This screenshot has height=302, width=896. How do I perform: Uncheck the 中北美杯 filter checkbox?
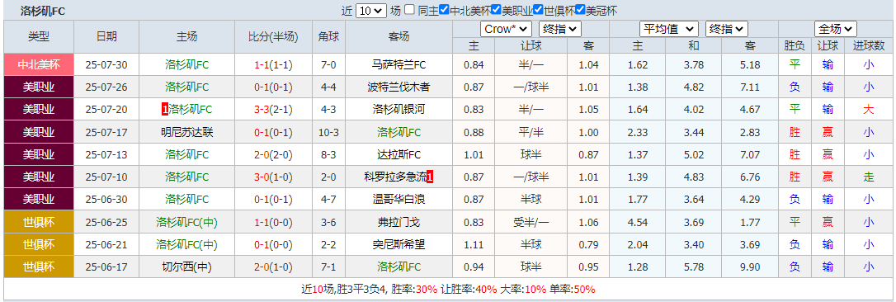444,10
